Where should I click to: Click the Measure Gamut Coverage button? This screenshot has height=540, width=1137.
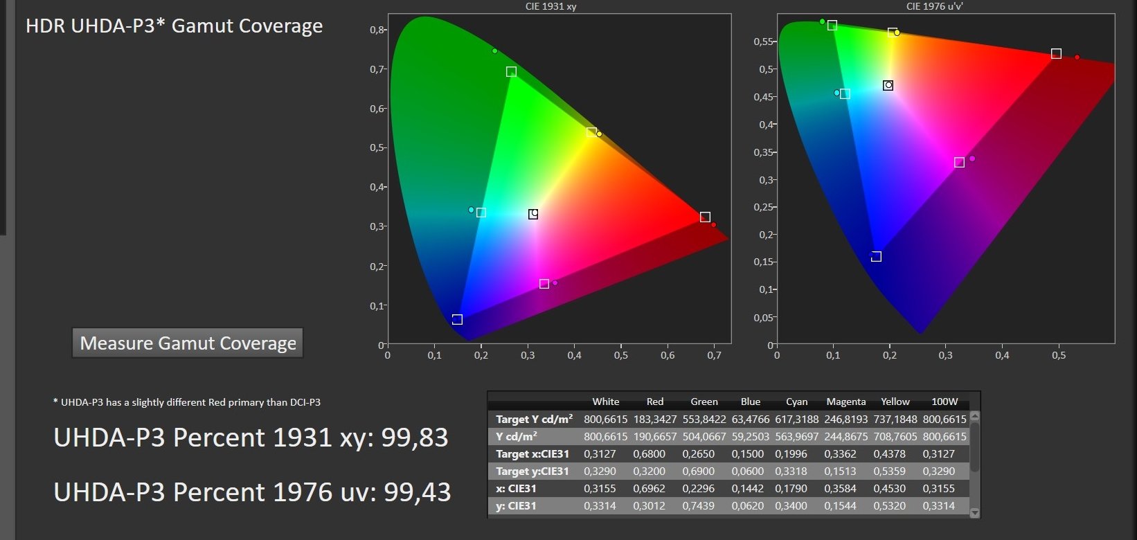click(188, 343)
